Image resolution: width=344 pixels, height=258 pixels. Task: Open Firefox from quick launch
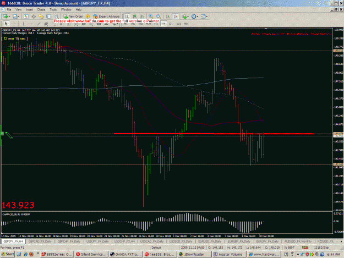(x=31, y=254)
